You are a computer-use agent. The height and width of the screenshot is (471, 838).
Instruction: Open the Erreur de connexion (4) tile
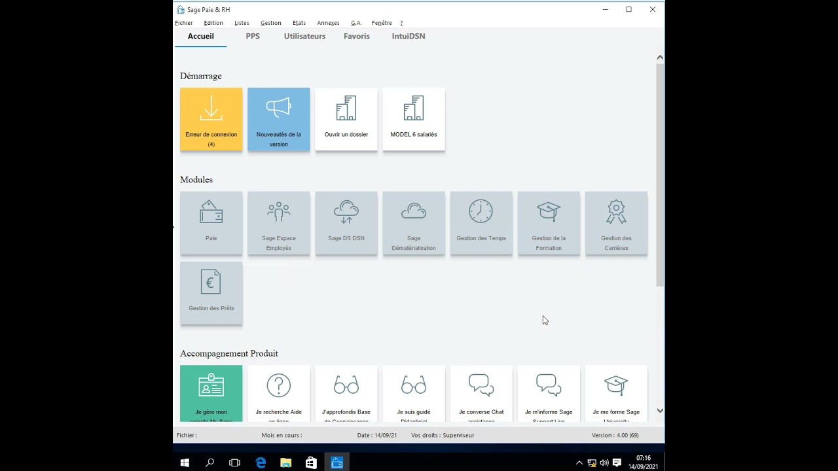(x=211, y=119)
